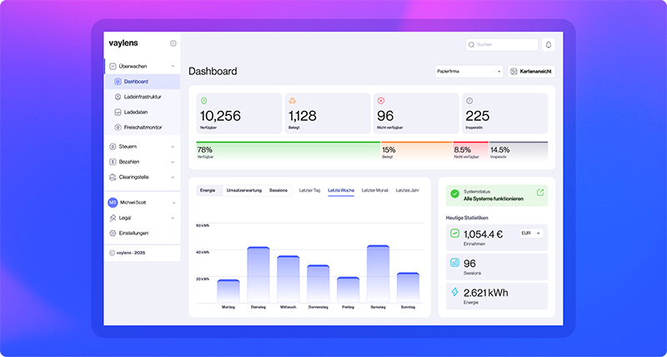This screenshot has width=667, height=357.
Task: Click the Steuern sidebar icon
Action: pyautogui.click(x=113, y=146)
